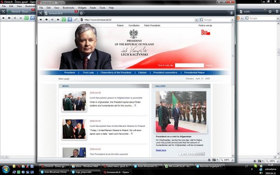Go Back in front Opera window
Image resolution: width=280 pixels, height=175 pixels.
pos(46,20)
